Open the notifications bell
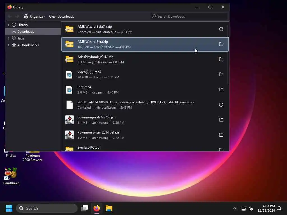This screenshot has height=215, width=287. pyautogui.click(x=279, y=208)
